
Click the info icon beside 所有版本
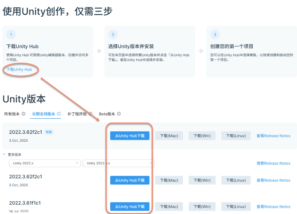[x=23, y=114]
